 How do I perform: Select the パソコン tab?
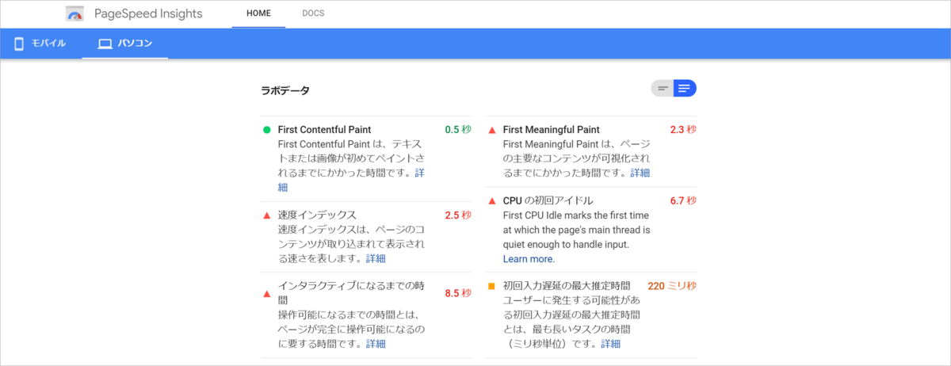coord(125,44)
